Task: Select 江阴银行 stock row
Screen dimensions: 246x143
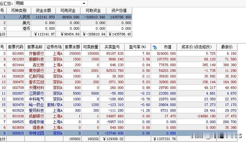Action: coord(119,93)
